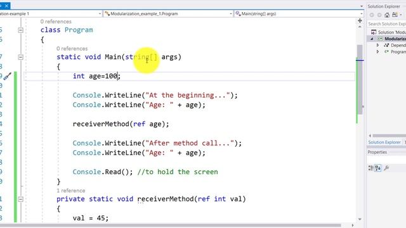Click the editor scroll down arrow

click(360, 219)
